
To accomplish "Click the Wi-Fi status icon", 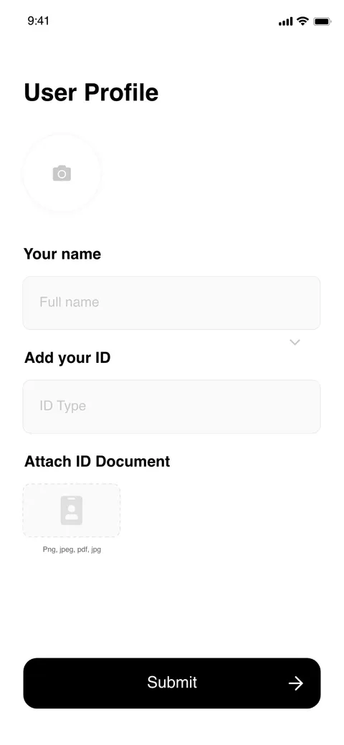I will click(x=302, y=21).
